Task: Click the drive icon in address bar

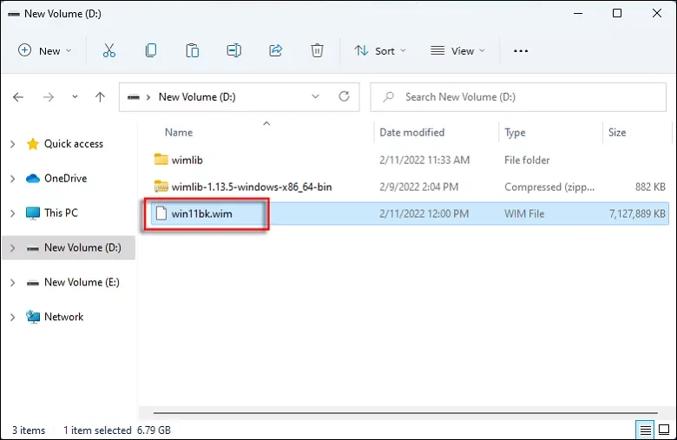Action: (134, 97)
